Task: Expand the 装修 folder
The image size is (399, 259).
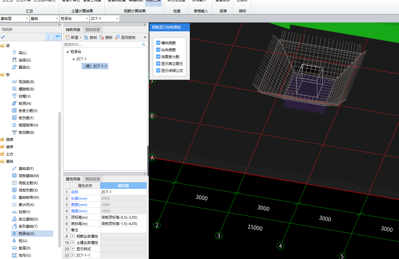Action: click(x=3, y=147)
